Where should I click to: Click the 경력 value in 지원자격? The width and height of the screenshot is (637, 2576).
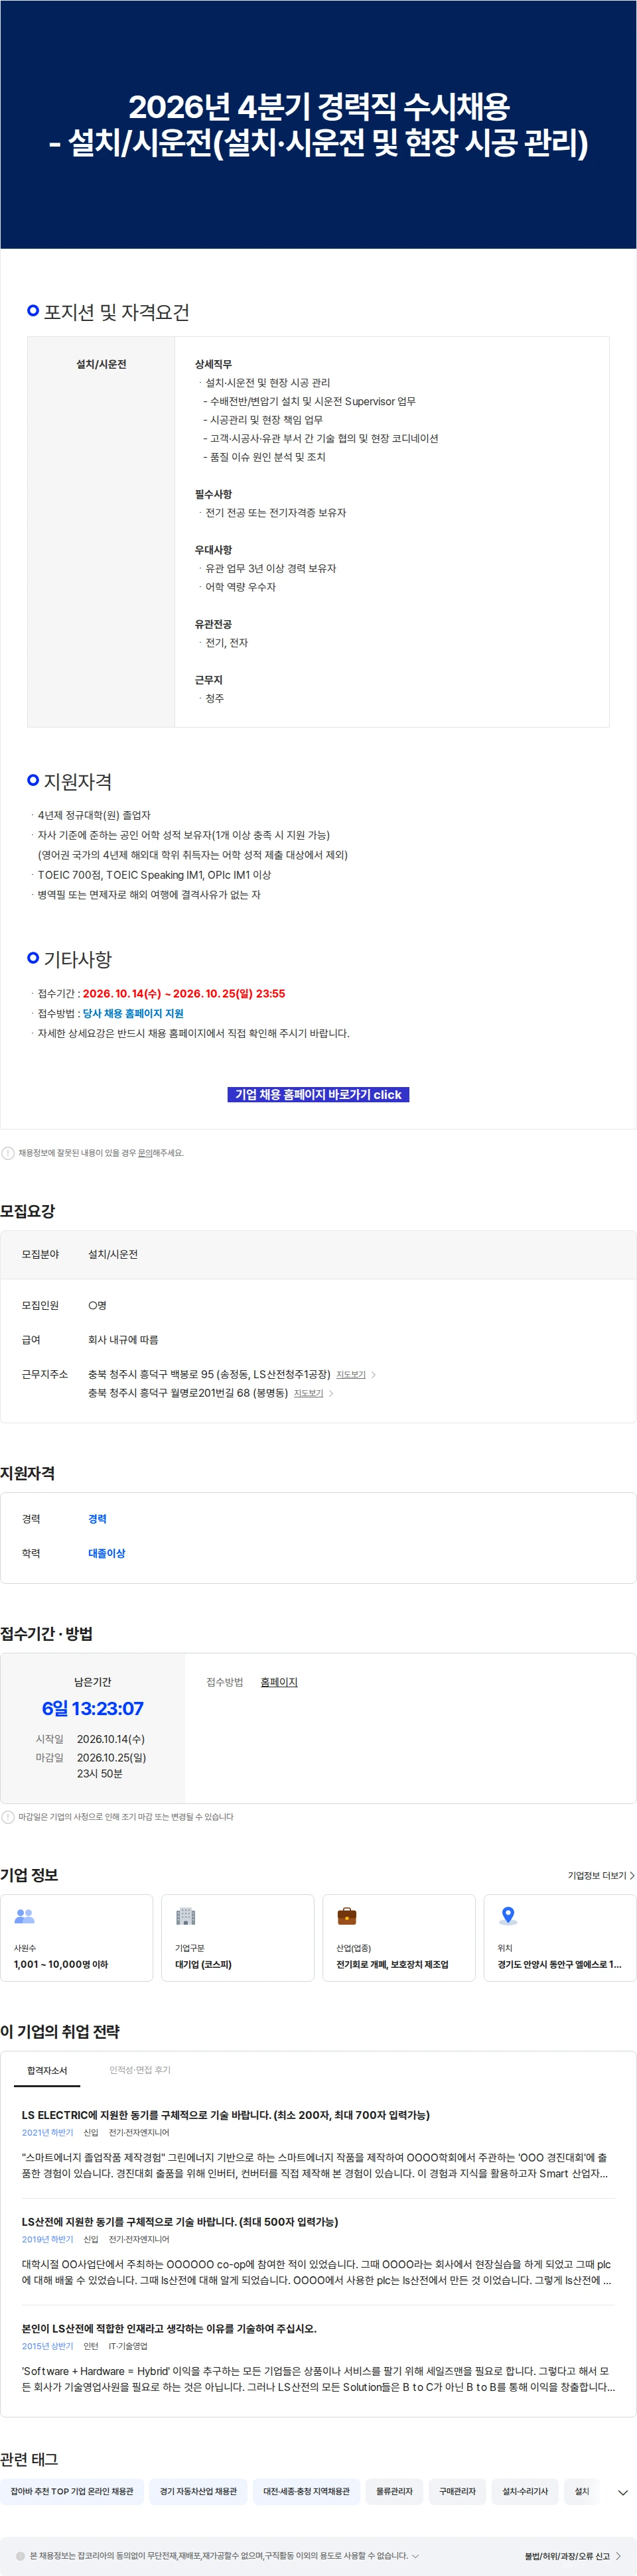(x=97, y=1518)
